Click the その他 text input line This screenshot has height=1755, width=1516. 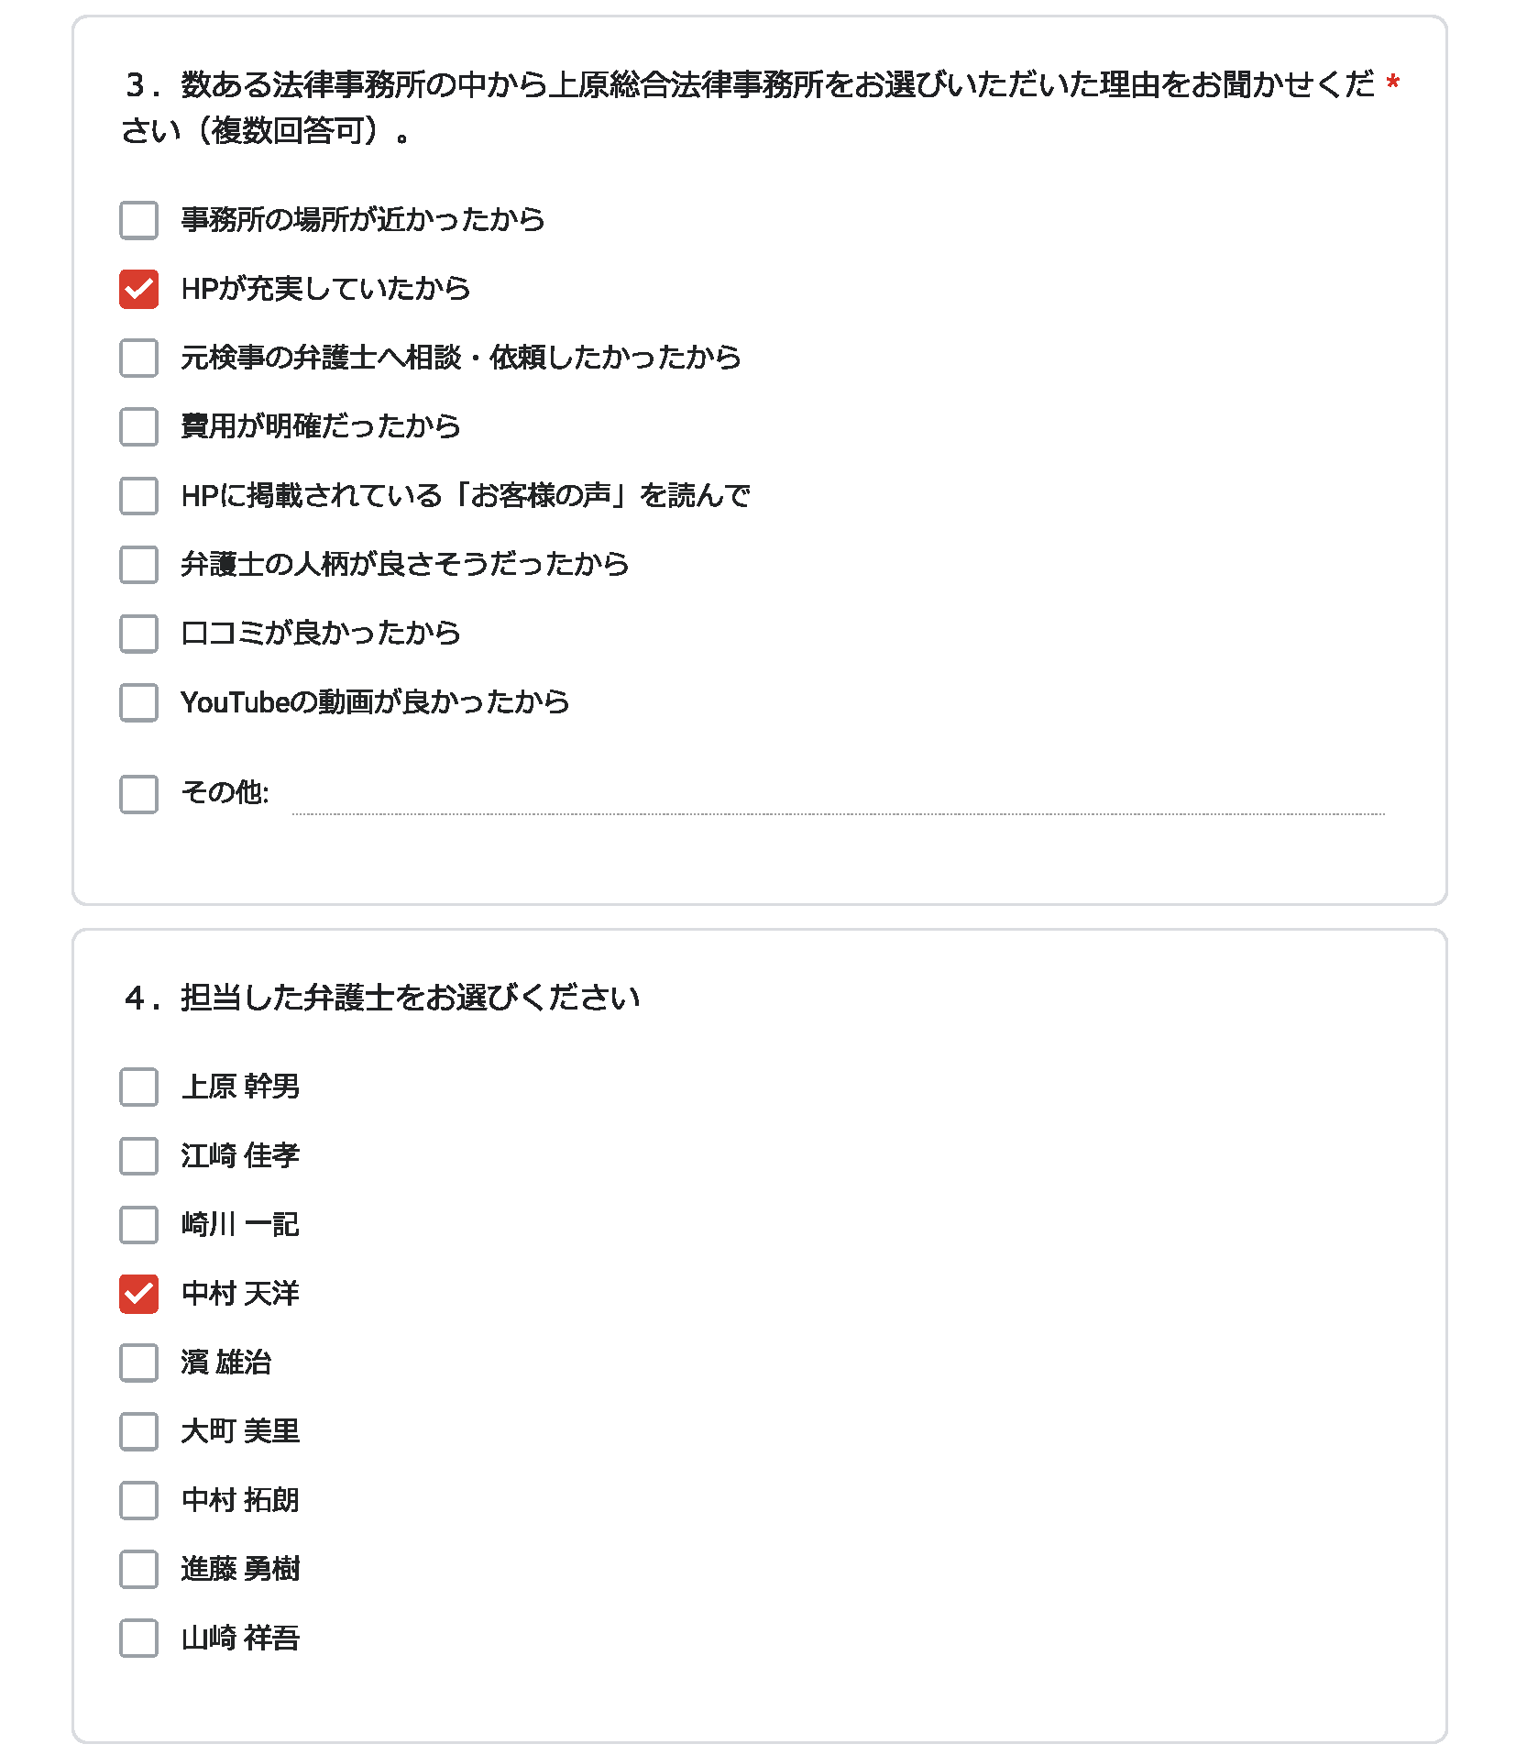click(838, 796)
